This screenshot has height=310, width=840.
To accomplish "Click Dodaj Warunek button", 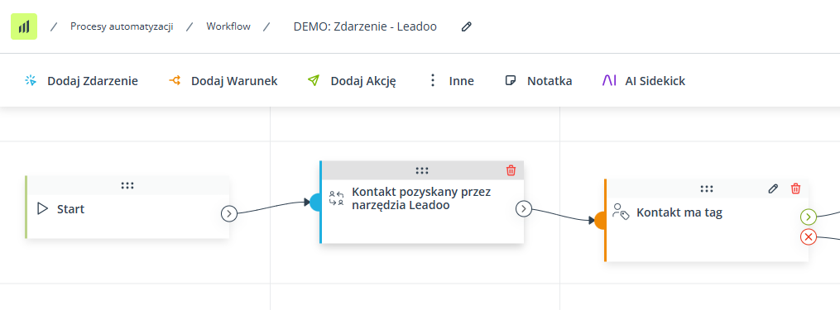I will point(234,81).
